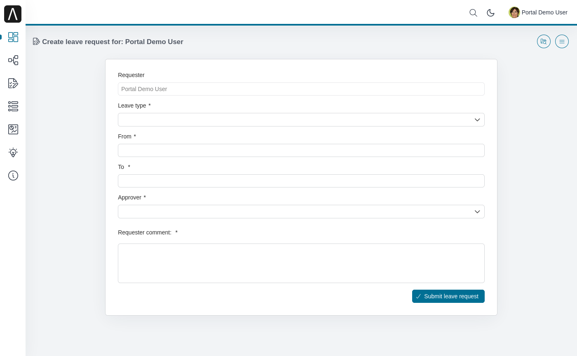Click the Axon Ivy logo in sidebar
Screen dimensions: 577x356
tap(13, 14)
